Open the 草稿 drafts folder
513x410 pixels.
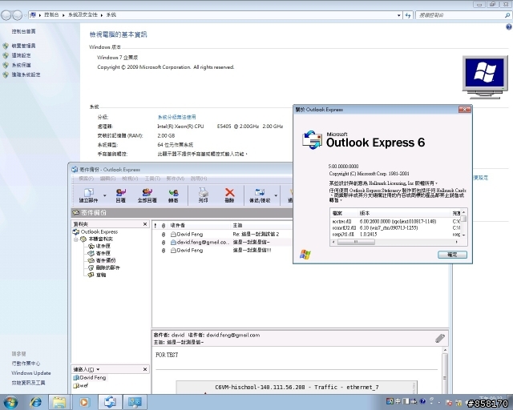pos(100,275)
